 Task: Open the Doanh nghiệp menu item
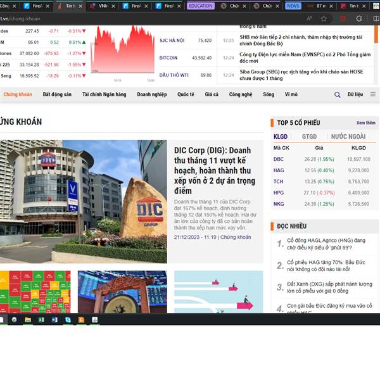[152, 94]
